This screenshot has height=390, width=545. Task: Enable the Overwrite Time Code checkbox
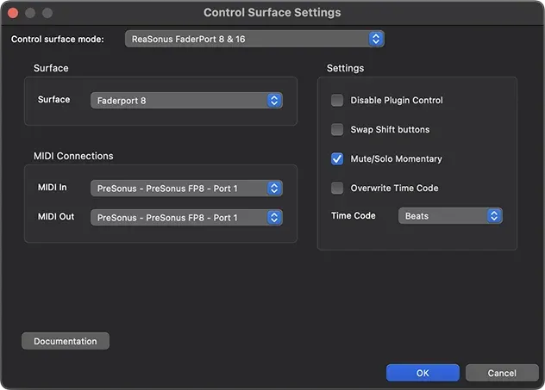pyautogui.click(x=337, y=188)
